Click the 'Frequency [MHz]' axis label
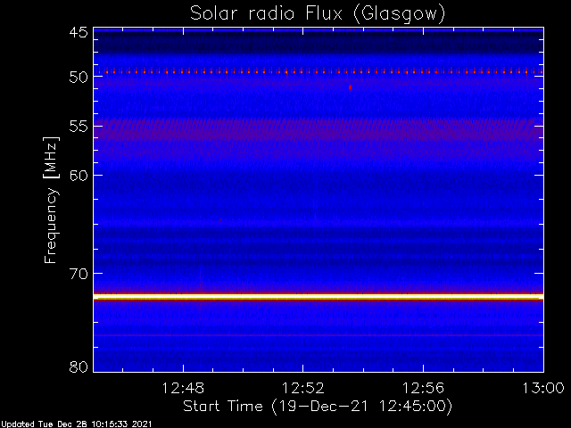 pyautogui.click(x=51, y=200)
